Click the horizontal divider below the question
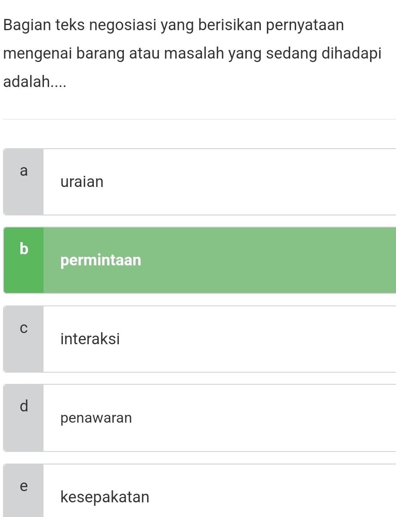Screen dimensions: 396x517 coord(198,119)
